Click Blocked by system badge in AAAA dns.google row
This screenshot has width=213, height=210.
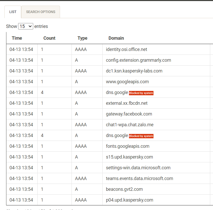141,93
